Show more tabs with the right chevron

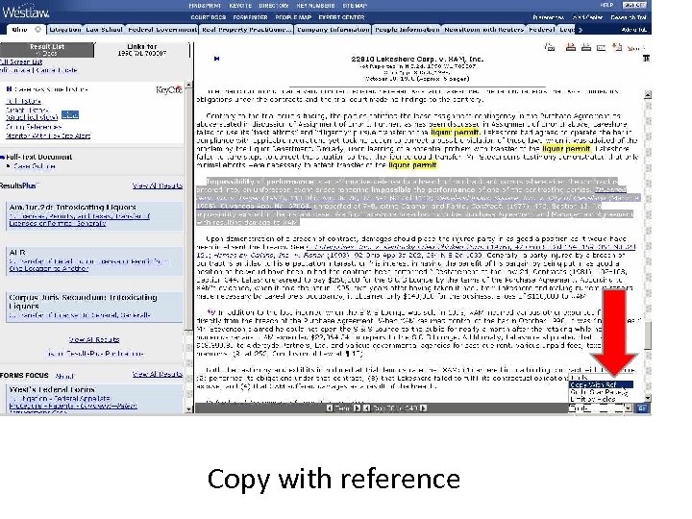(x=581, y=30)
